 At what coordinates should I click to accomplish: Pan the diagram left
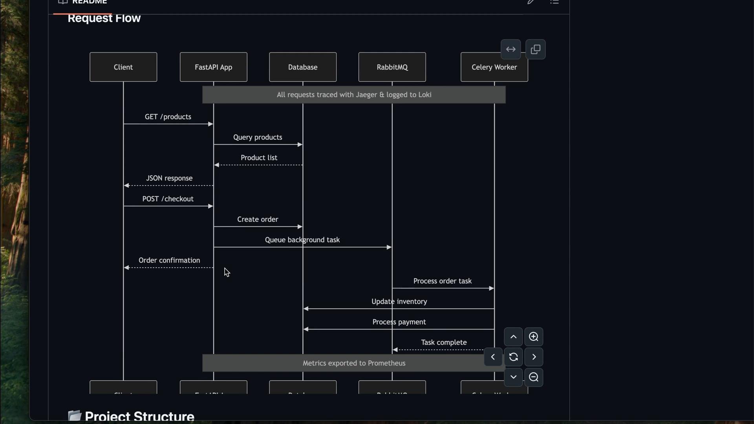pos(493,357)
